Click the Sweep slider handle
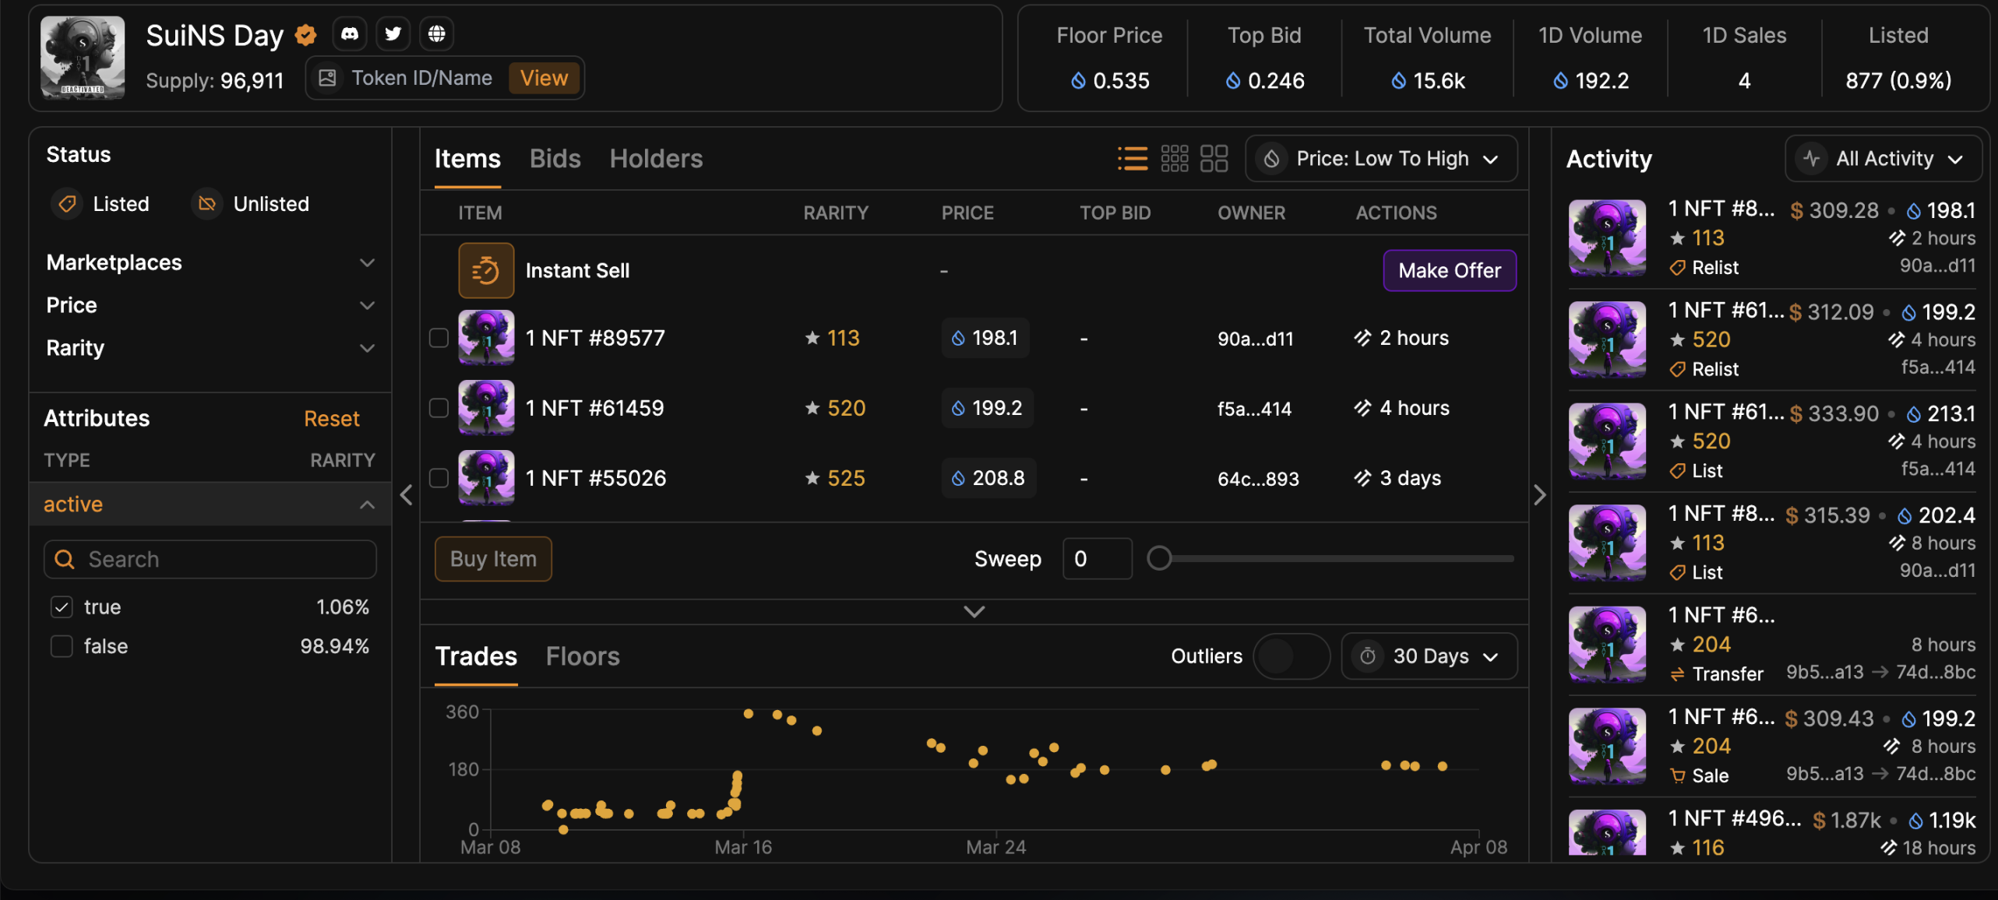Image resolution: width=1998 pixels, height=900 pixels. point(1159,558)
